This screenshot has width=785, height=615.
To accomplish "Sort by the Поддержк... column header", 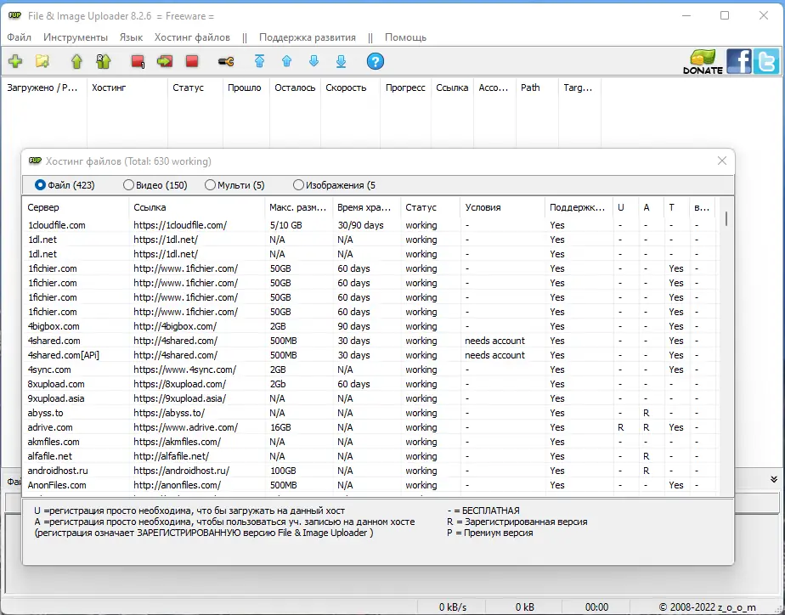I will [579, 207].
